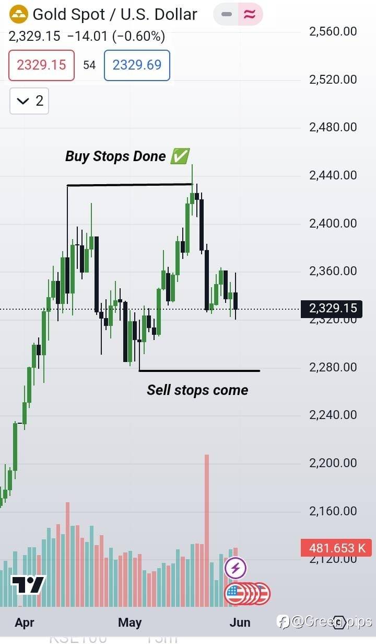This screenshot has width=376, height=644.
Task: Tap the purple lightning bolt icon
Action: 235,568
